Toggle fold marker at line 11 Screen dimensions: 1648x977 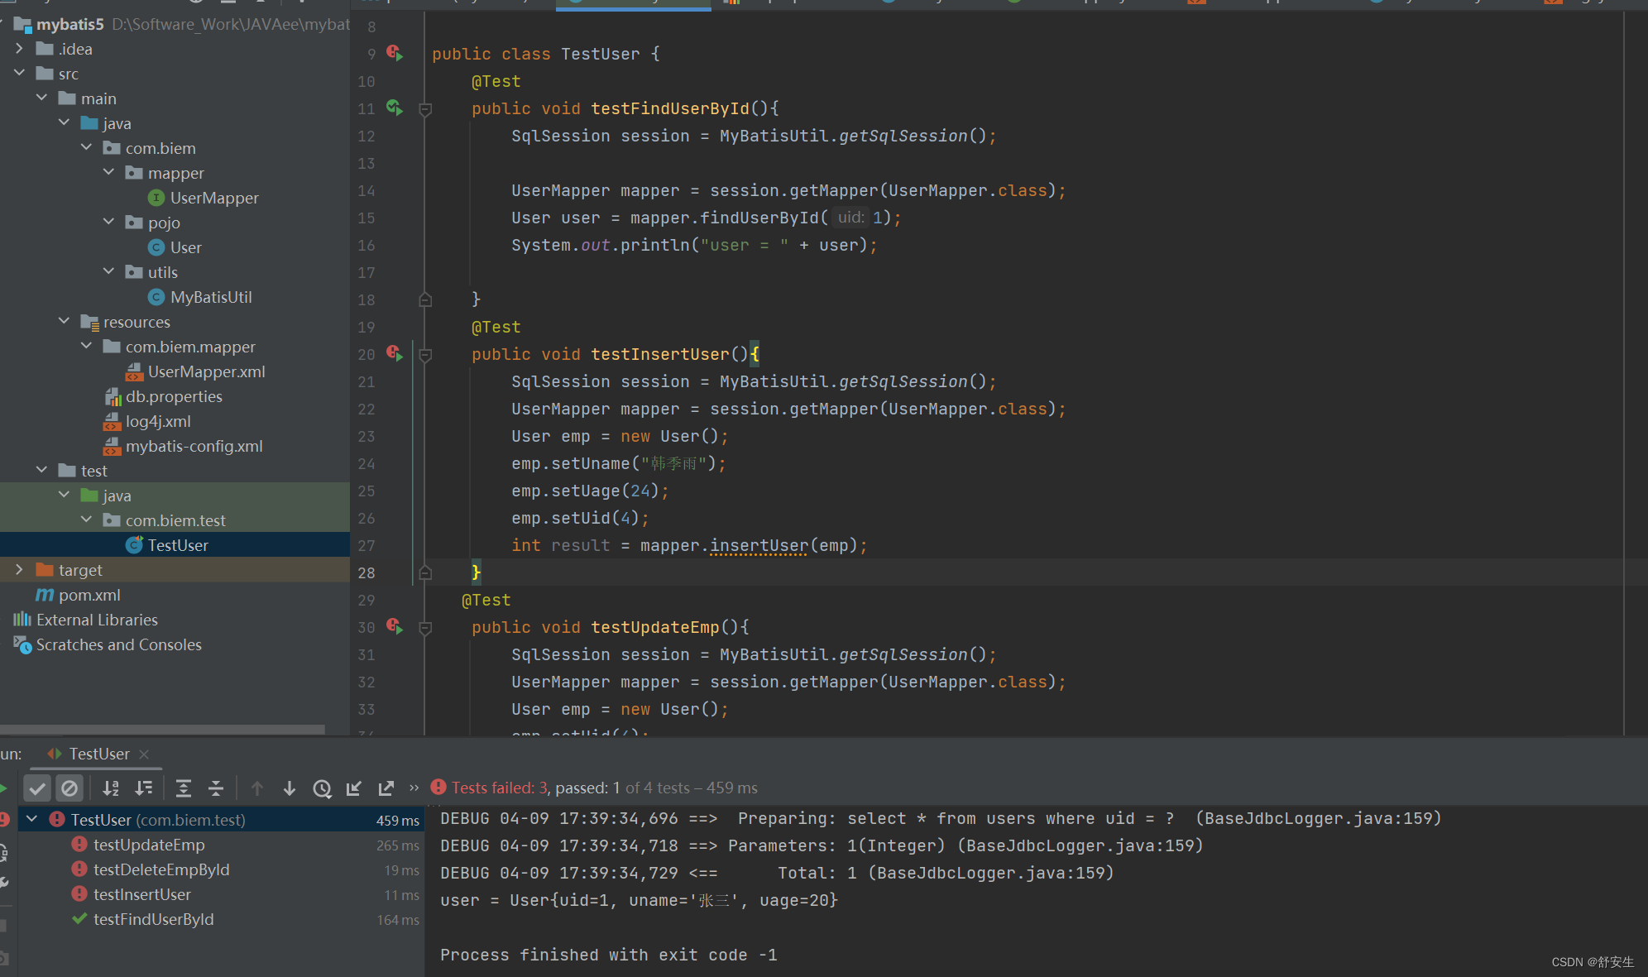click(x=425, y=109)
